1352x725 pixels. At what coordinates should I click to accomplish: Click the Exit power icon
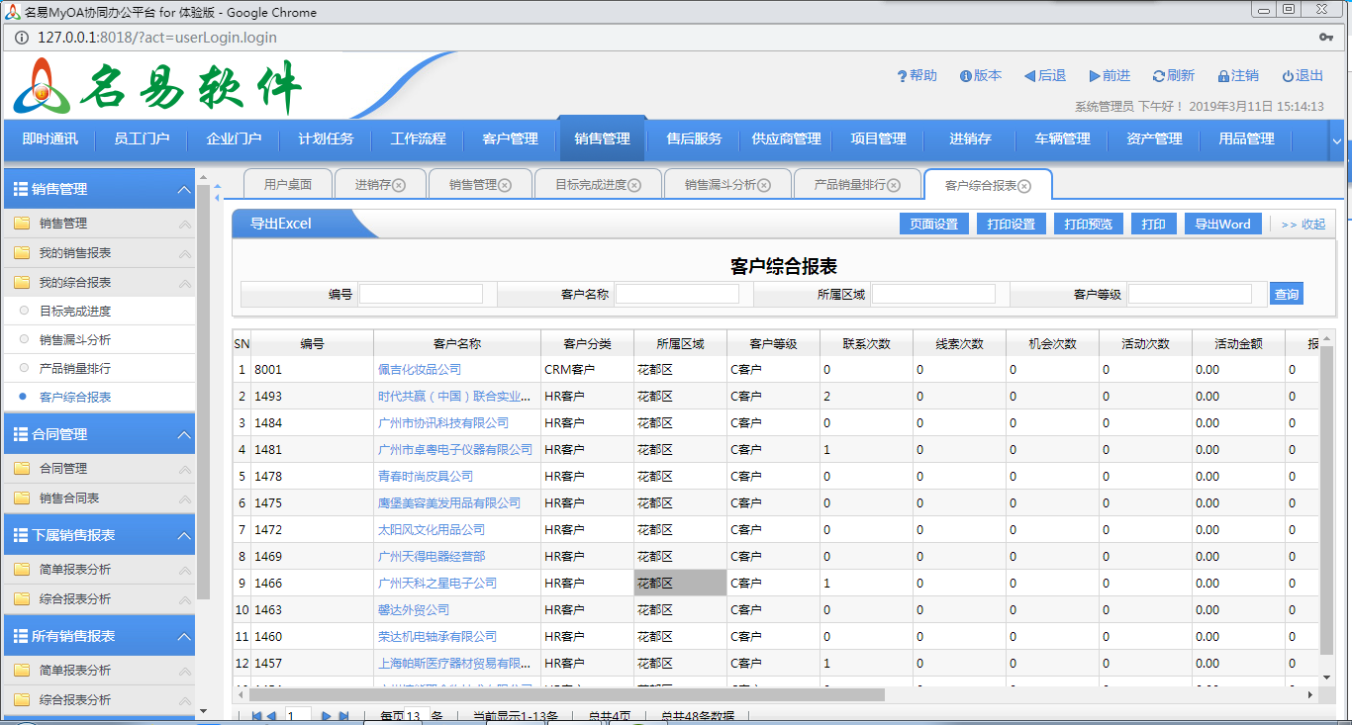[x=1288, y=76]
